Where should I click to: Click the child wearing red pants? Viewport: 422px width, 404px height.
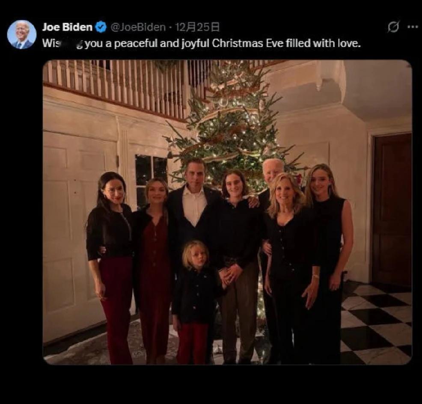(x=195, y=300)
